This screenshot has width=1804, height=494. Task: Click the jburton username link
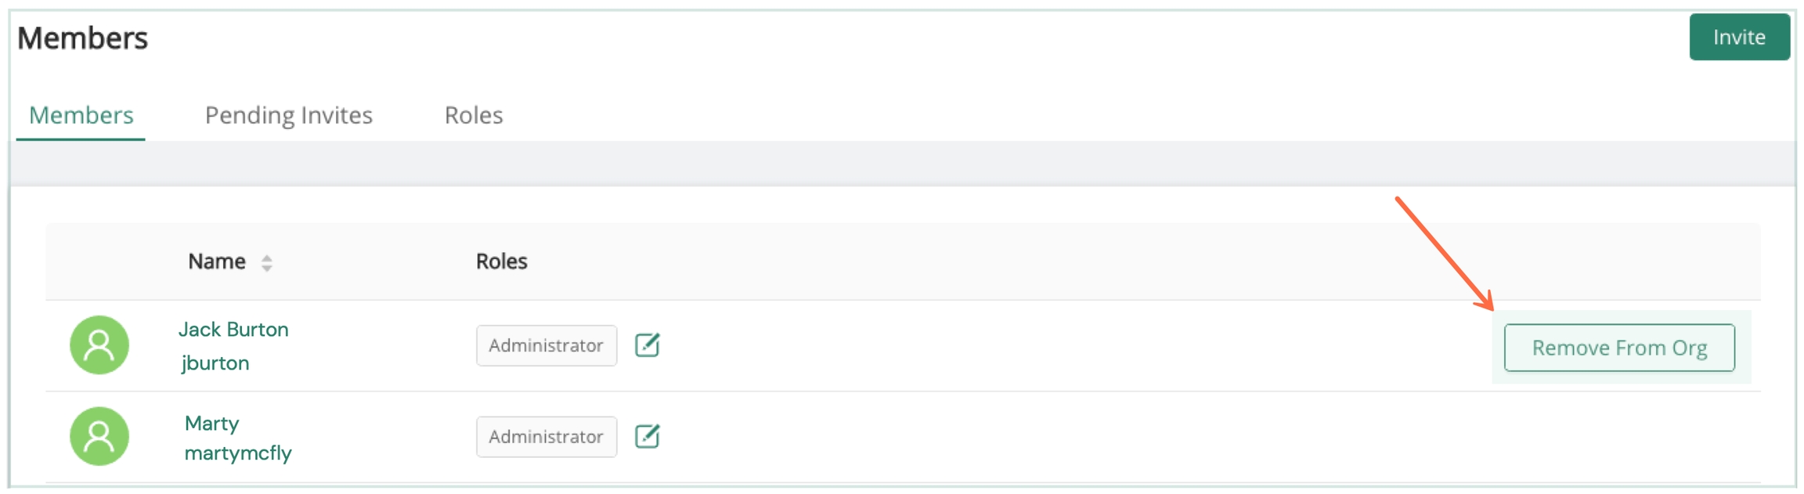pos(215,363)
